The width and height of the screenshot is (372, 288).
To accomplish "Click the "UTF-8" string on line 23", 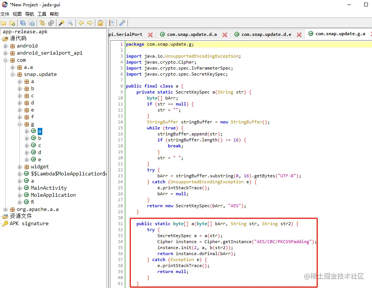I will pyautogui.click(x=287, y=176).
